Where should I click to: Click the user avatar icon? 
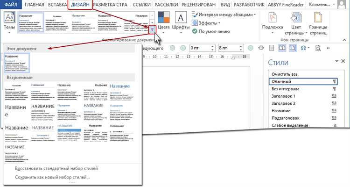[342, 5]
